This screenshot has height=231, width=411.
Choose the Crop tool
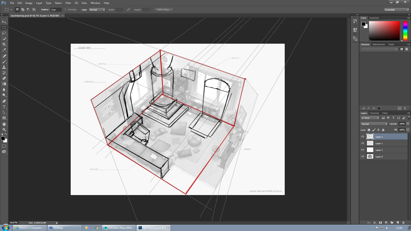4,44
